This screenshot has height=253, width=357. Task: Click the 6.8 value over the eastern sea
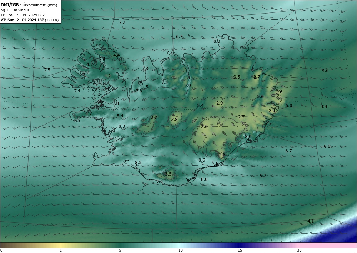327,146
